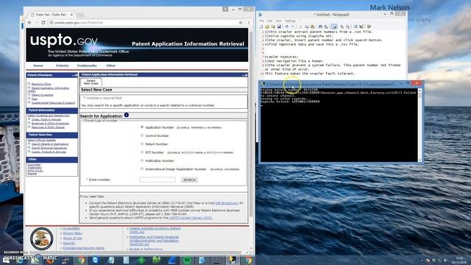
Task: Click the Zoom out icon in Notepad2
Action: coord(347,26)
